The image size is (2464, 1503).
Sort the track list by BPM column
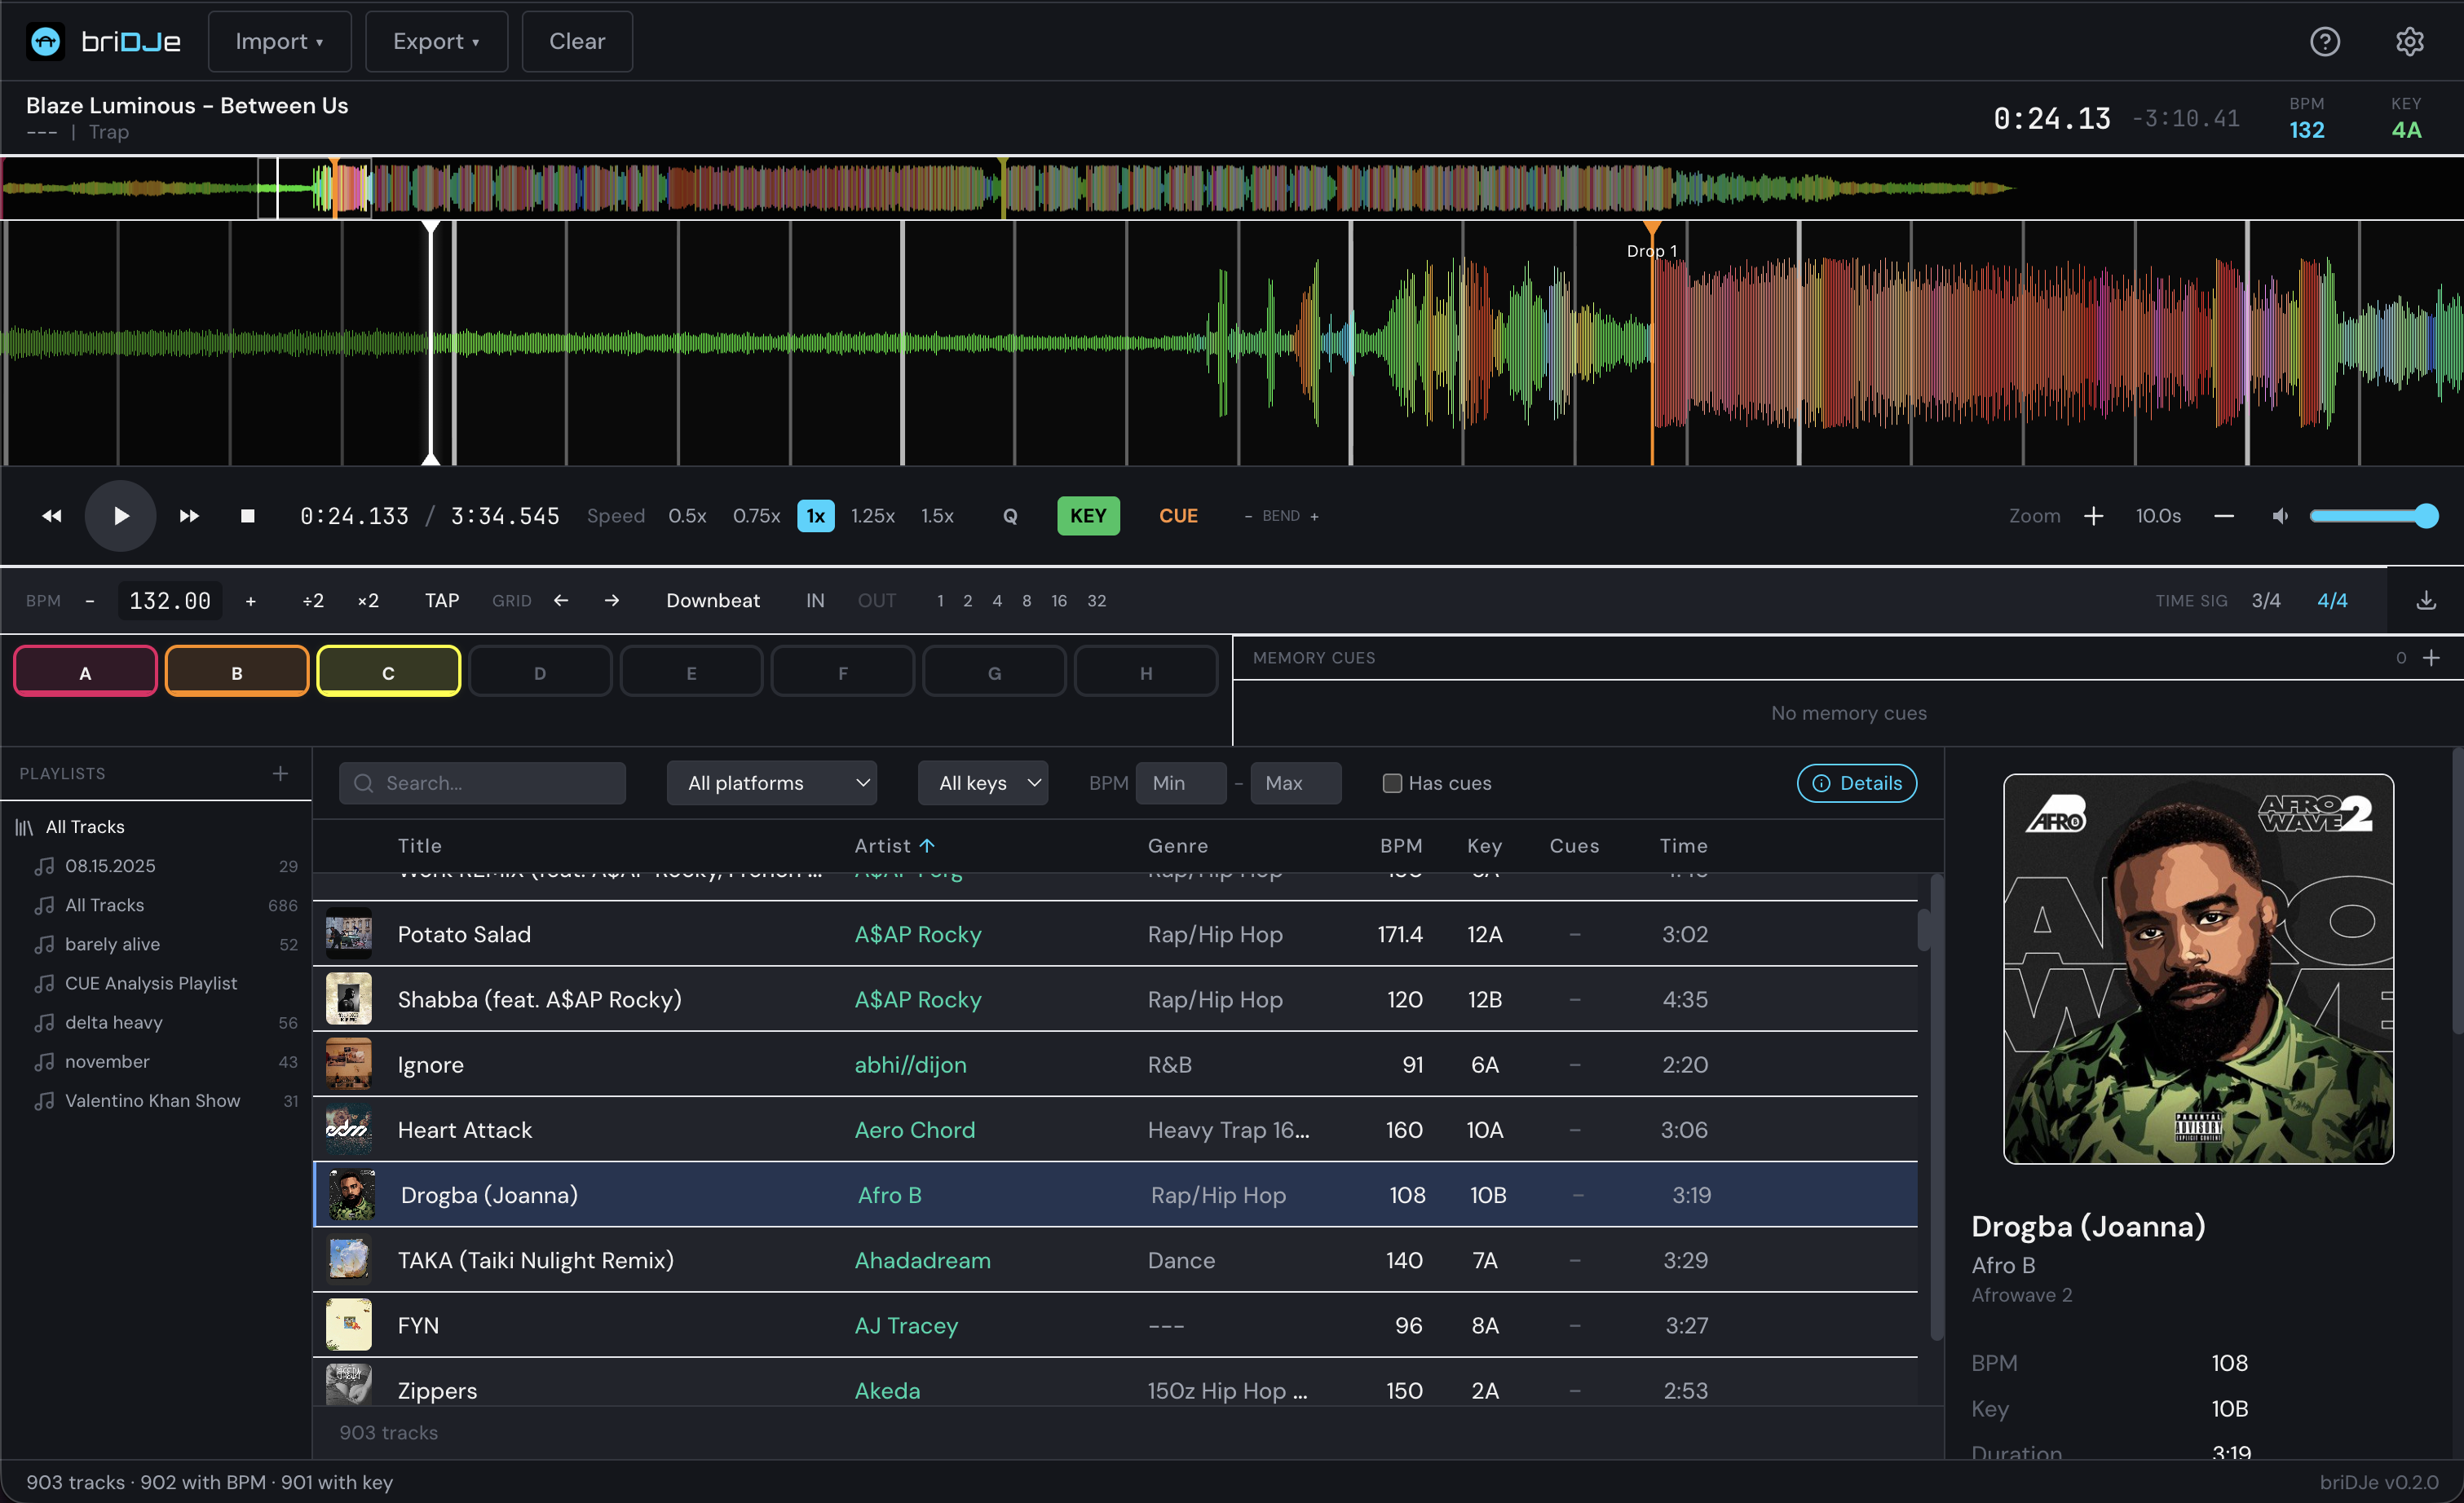coord(1401,845)
